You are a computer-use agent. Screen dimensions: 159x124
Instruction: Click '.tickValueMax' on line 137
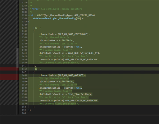click(x=47, y=41)
